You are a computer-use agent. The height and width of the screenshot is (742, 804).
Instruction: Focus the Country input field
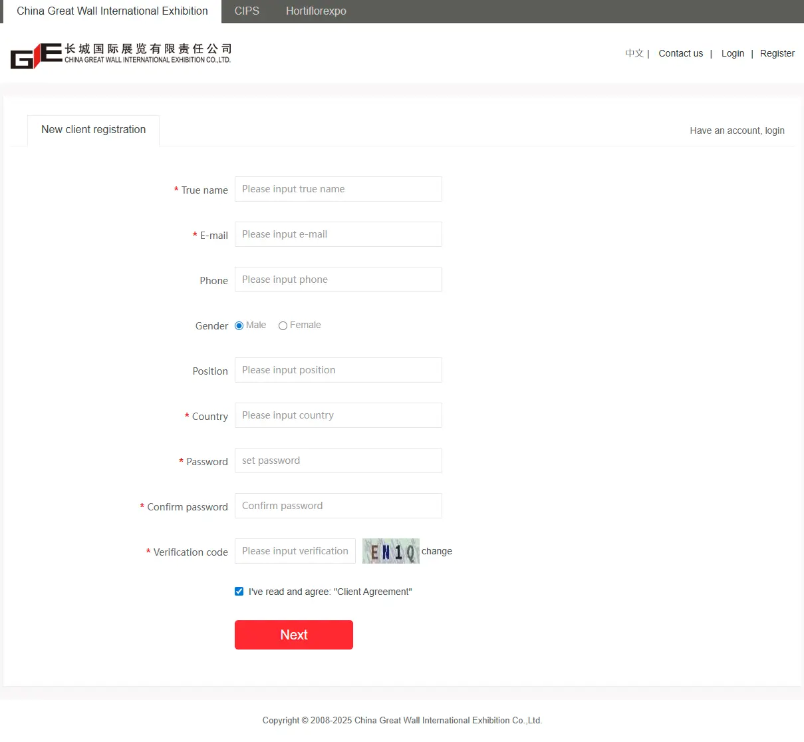tap(338, 415)
